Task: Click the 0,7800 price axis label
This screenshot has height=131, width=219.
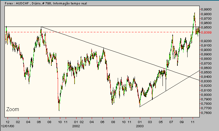Action: (206, 104)
